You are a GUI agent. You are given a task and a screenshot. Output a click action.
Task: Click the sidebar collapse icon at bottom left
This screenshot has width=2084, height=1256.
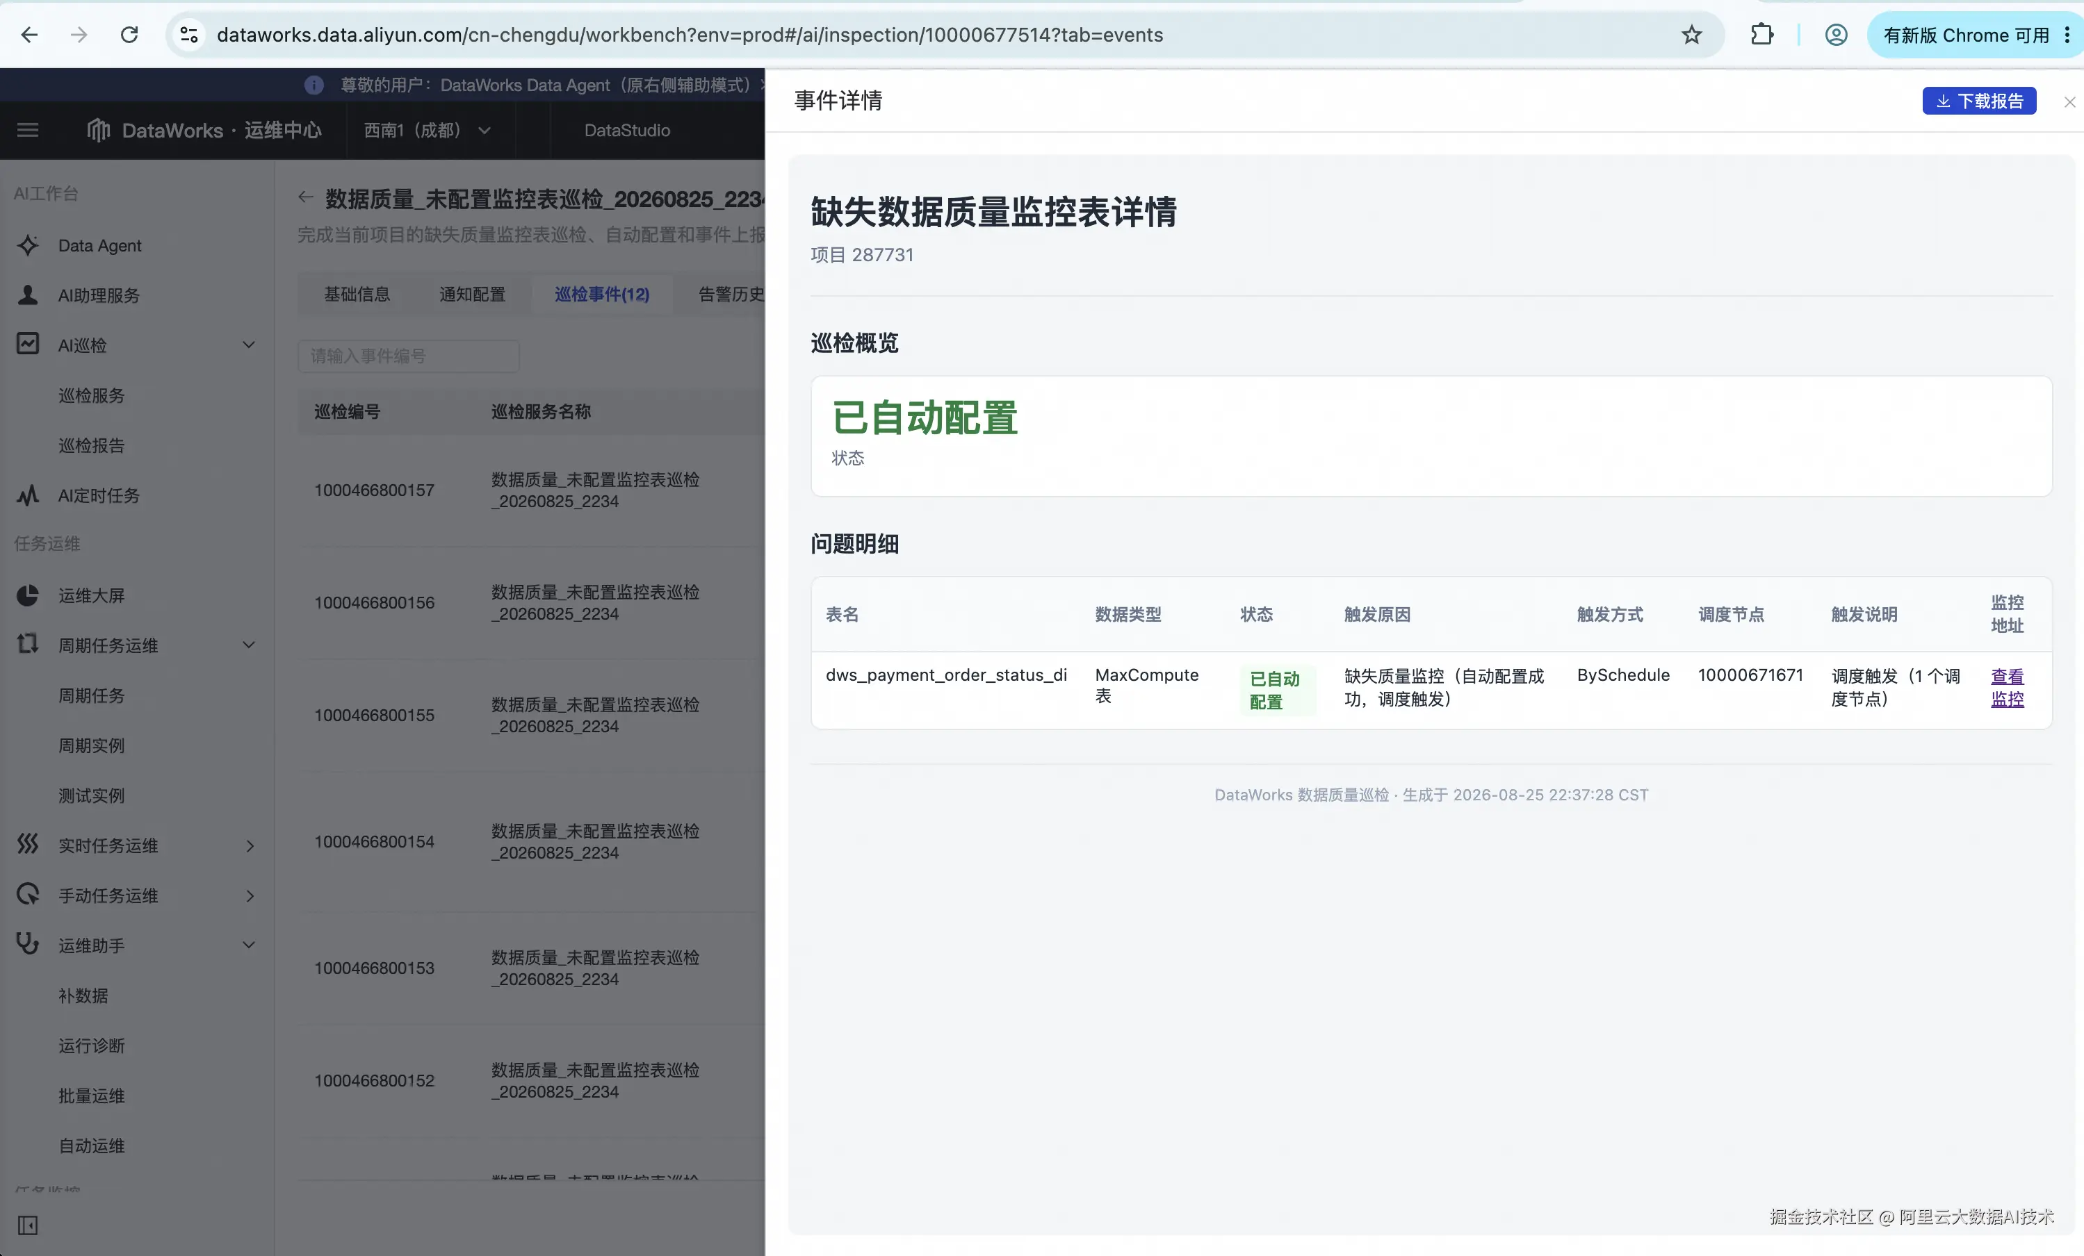tap(28, 1225)
